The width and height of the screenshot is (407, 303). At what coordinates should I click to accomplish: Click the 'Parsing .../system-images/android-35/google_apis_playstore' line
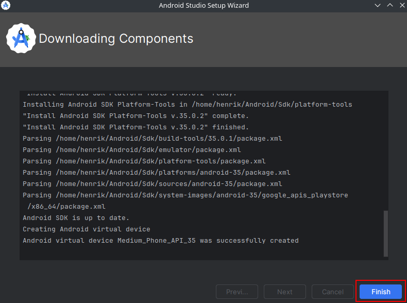tap(185, 195)
